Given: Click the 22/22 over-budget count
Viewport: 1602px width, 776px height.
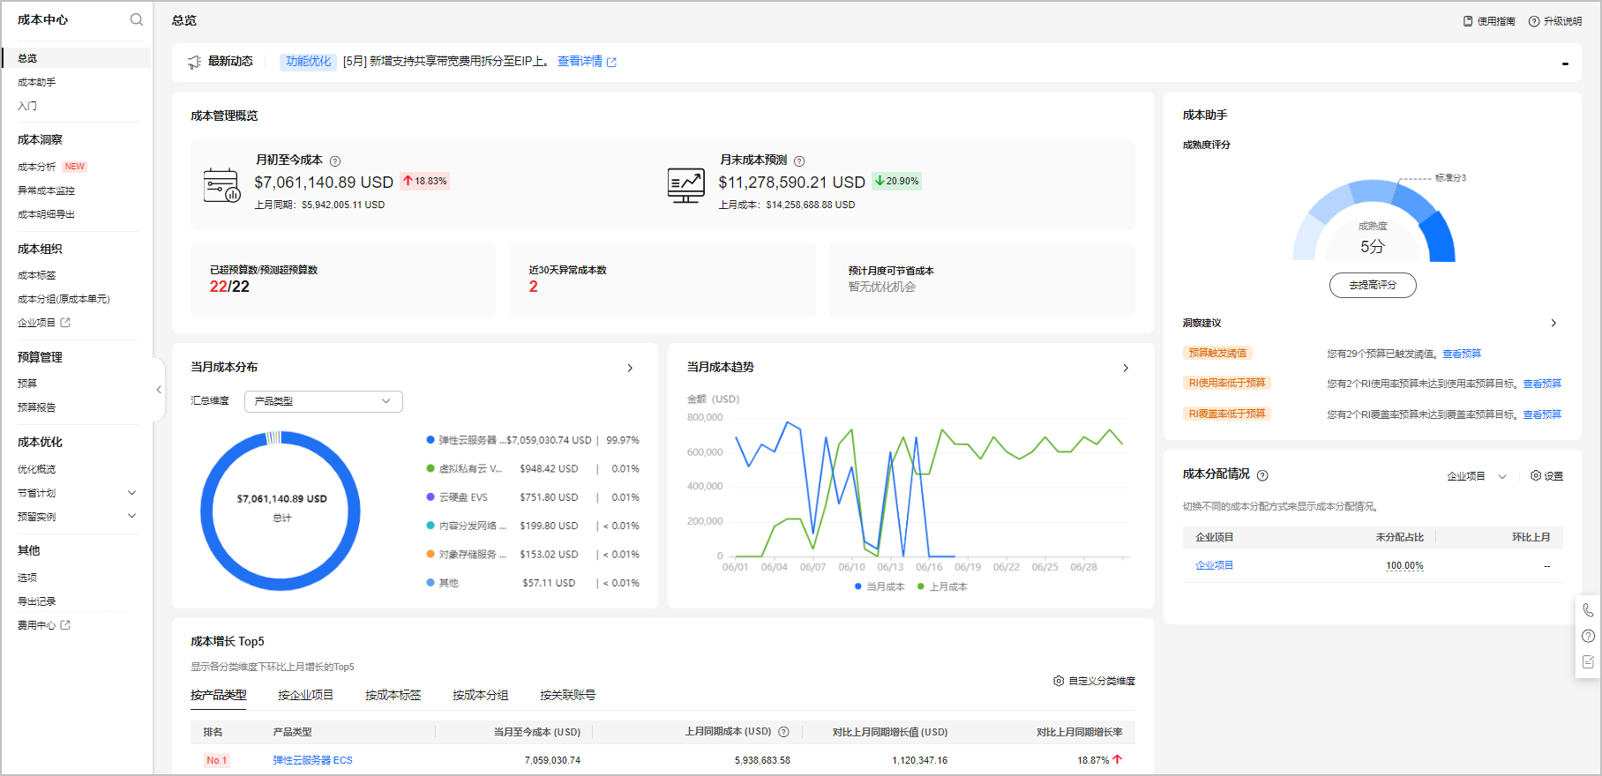Looking at the screenshot, I should tap(229, 287).
